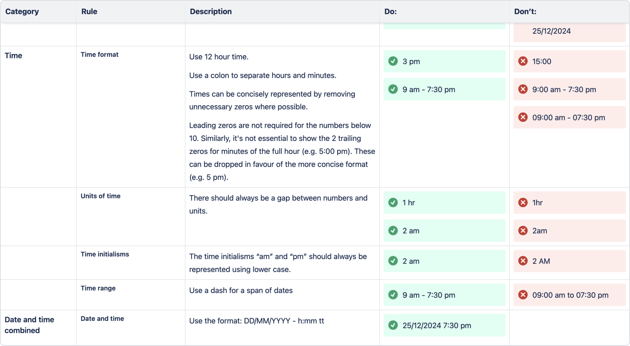630x346 pixels.
Task: Click the cross icon next to "9:00 am - 7:30 pm"
Action: [523, 90]
